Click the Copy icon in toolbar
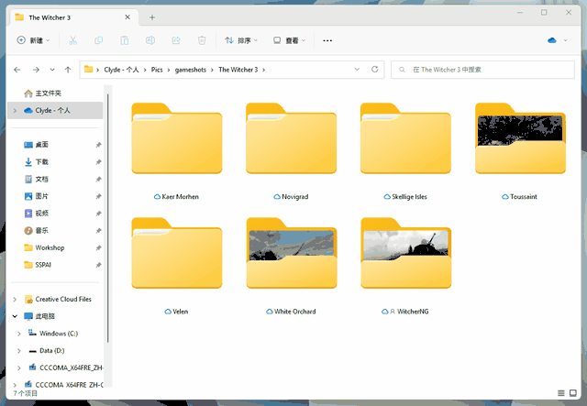Viewport: 587px width, 406px height. point(99,40)
